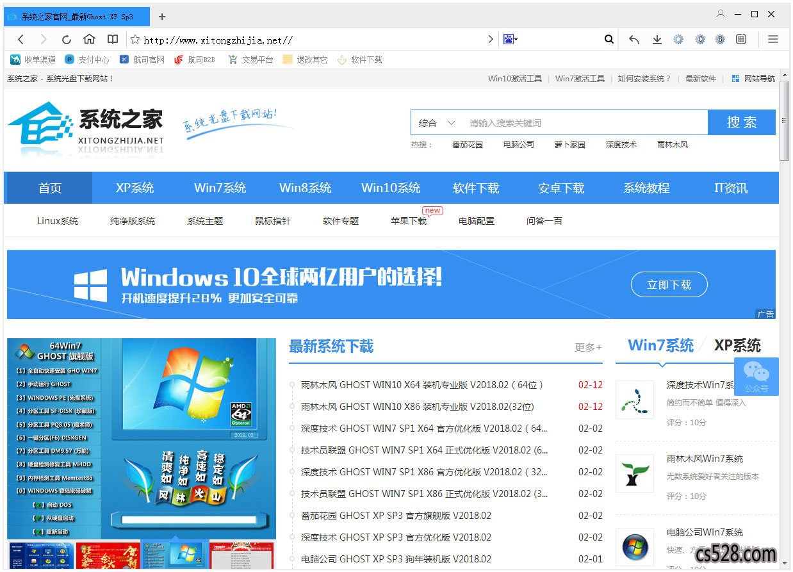Open the 雨林木风Win7系统 sidebar thumbnail
This screenshot has width=793, height=572.
634,474
